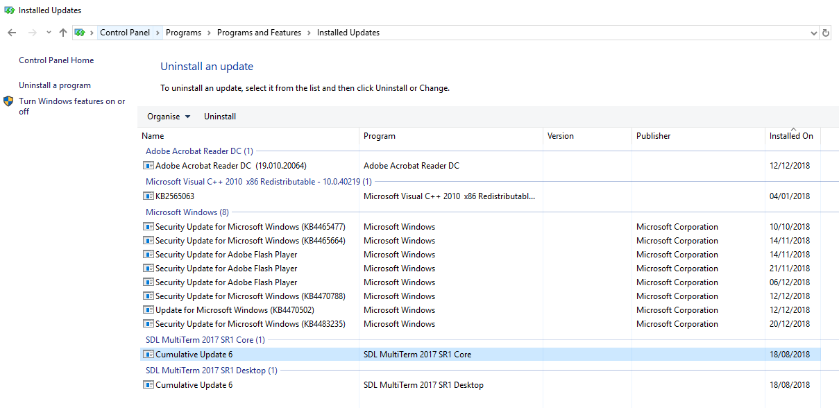Click the KB4465477 update row icon

coord(148,227)
